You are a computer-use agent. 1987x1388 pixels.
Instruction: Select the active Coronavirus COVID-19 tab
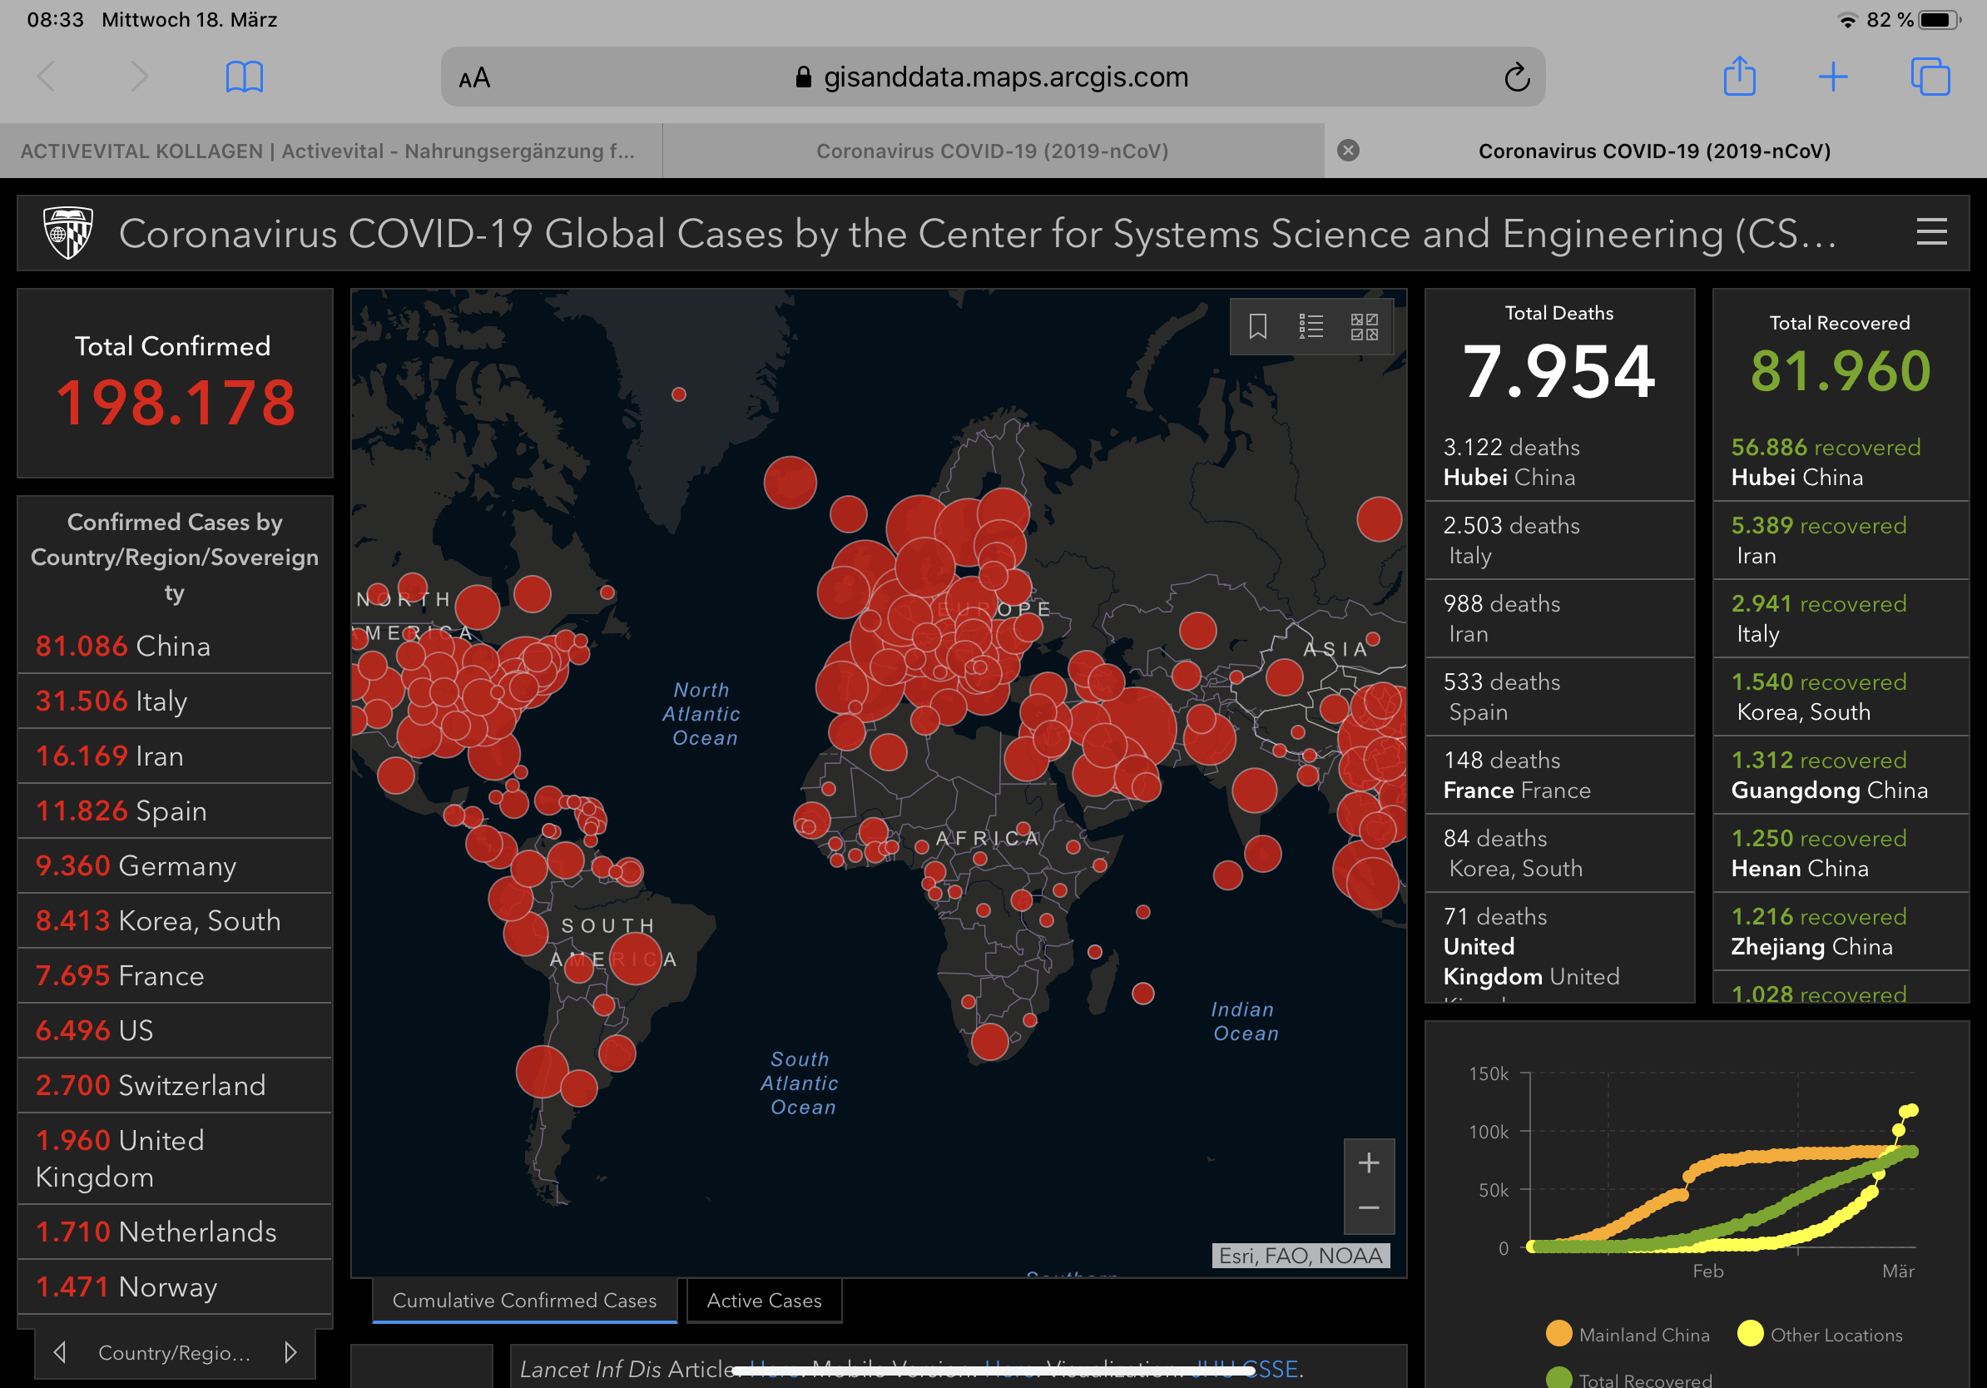[1655, 151]
